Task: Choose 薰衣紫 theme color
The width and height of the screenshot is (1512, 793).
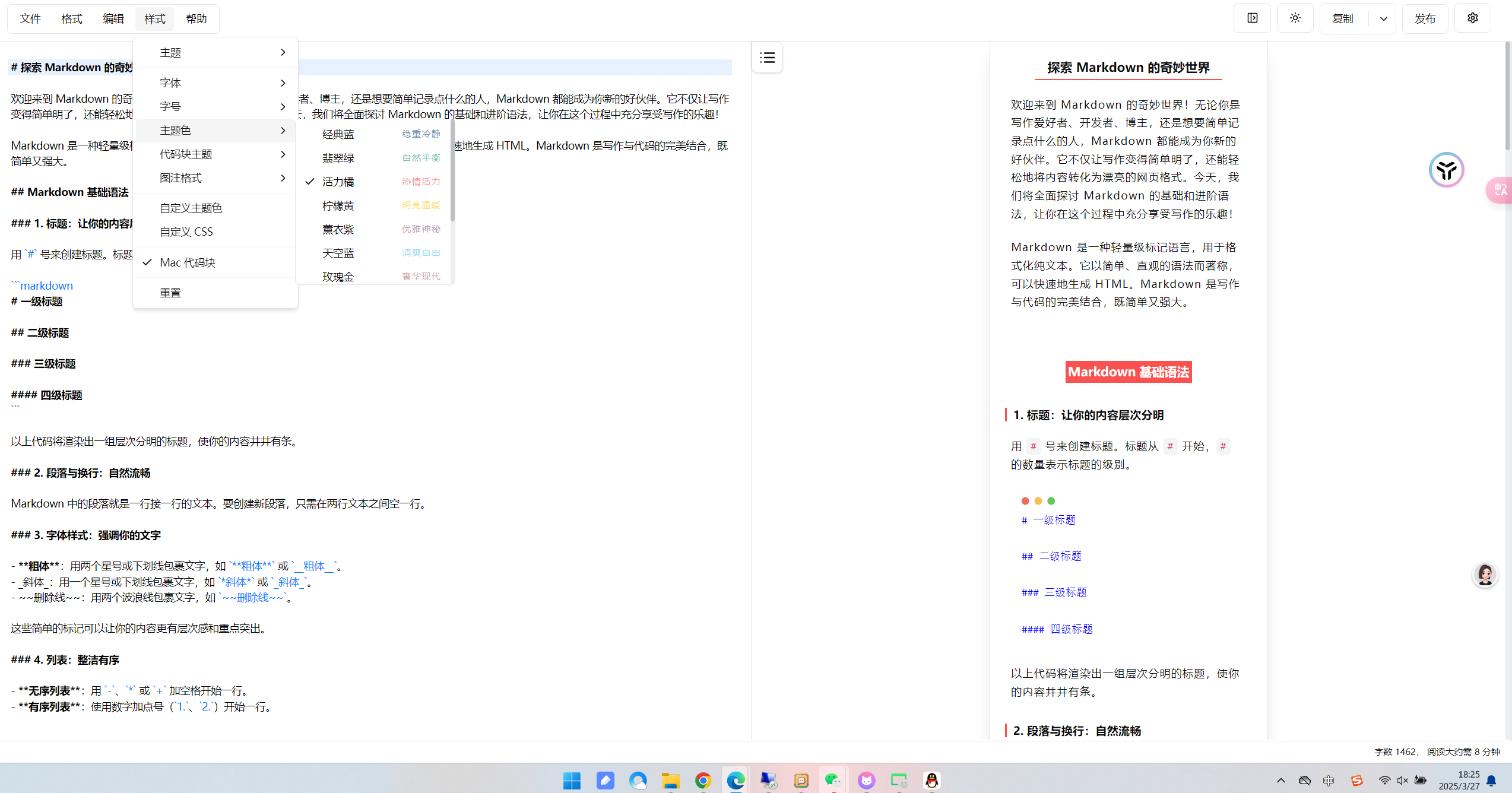Action: pyautogui.click(x=374, y=229)
